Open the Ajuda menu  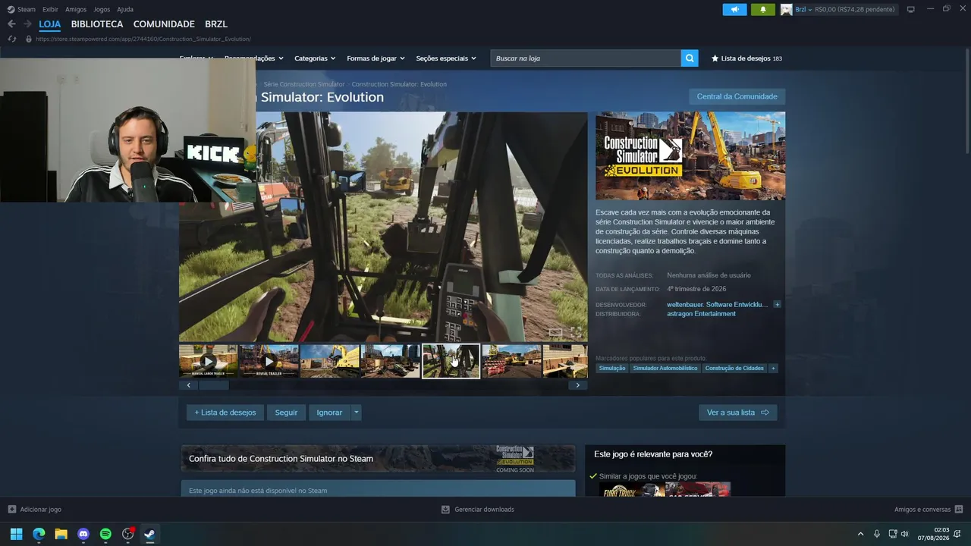125,9
